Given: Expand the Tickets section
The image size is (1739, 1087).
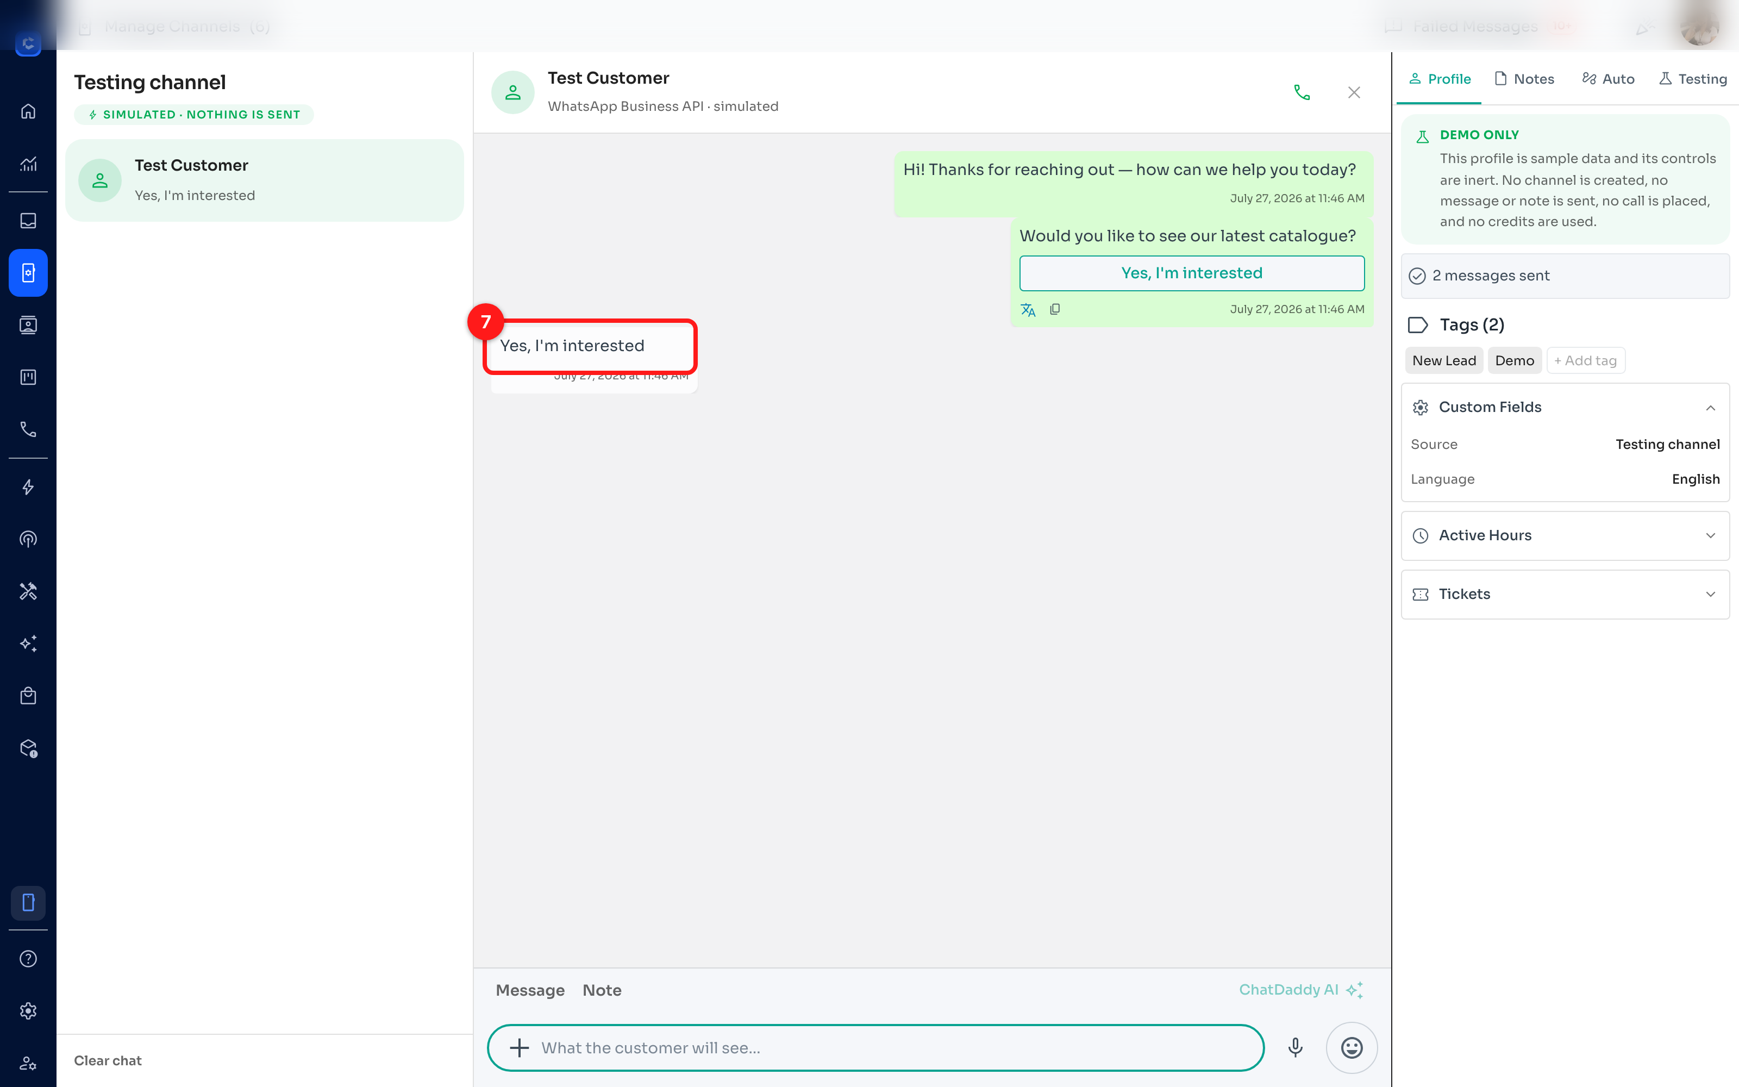Looking at the screenshot, I should [x=1565, y=594].
